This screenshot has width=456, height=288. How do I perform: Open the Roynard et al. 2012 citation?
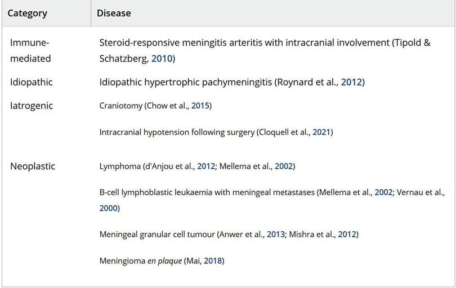point(351,82)
